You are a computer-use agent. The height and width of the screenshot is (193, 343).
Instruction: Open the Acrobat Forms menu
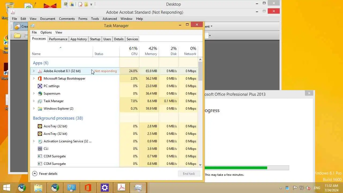coord(83,19)
